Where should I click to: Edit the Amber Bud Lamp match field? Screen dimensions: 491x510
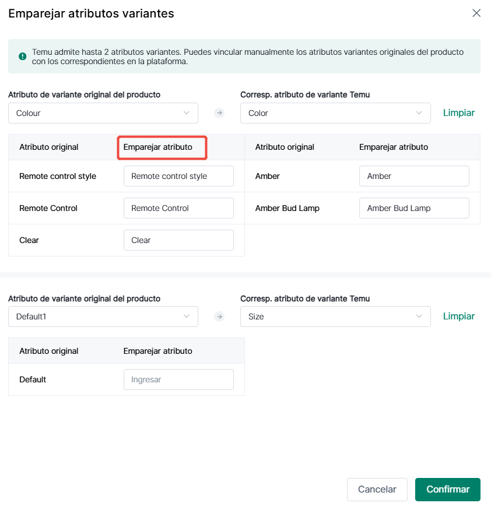[x=414, y=208]
